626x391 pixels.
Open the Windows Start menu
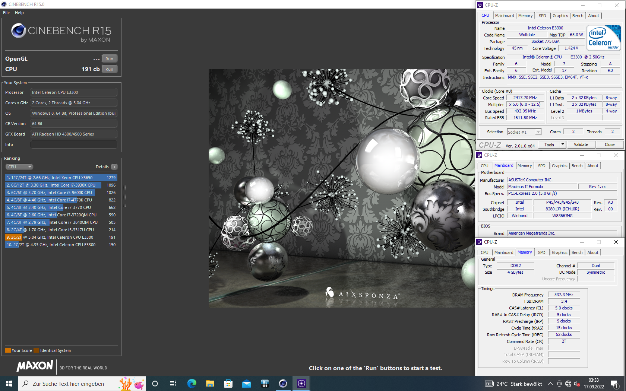[x=9, y=384]
